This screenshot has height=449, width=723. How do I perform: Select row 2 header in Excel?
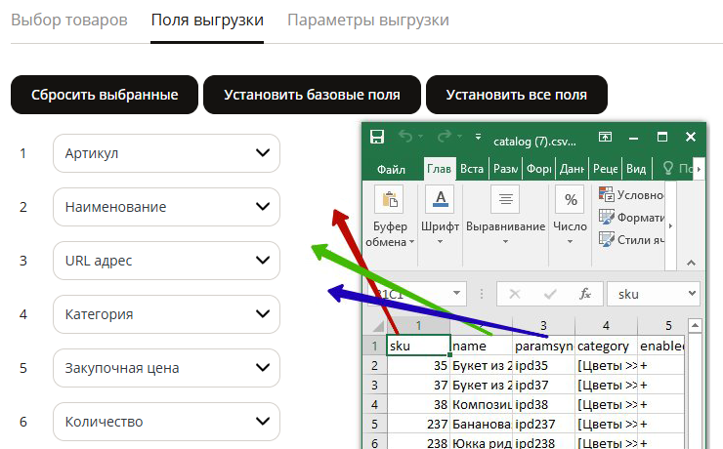pyautogui.click(x=375, y=366)
